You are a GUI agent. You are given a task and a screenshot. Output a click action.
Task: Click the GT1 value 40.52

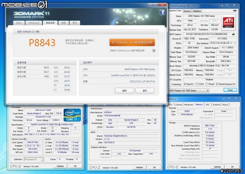pyautogui.click(x=67, y=68)
